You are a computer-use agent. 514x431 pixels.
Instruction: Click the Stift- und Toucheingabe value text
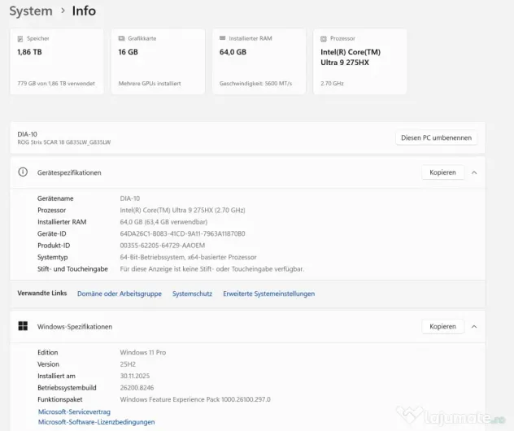tap(212, 269)
